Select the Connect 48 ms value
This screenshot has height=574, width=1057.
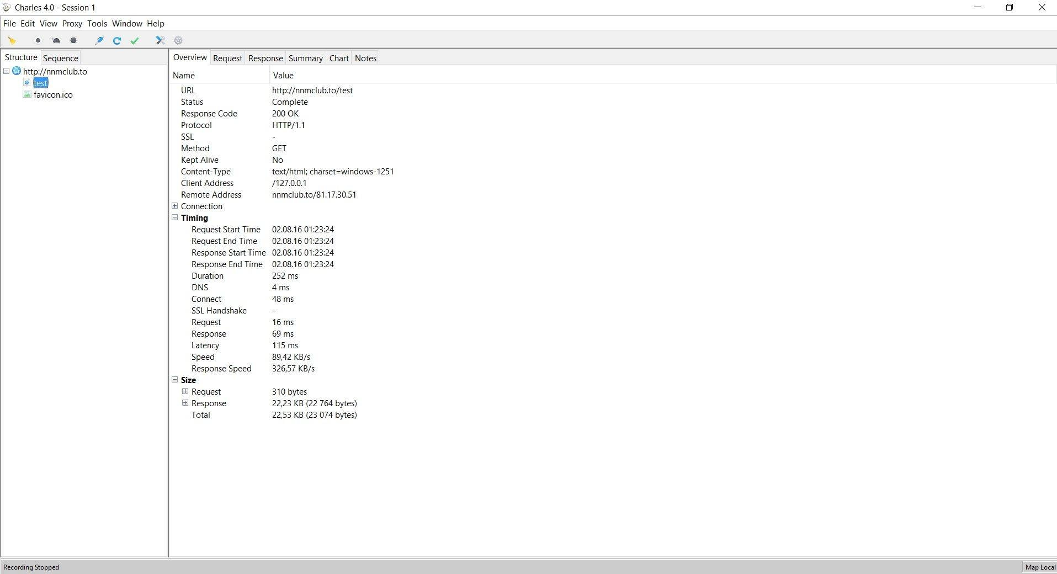pyautogui.click(x=283, y=299)
